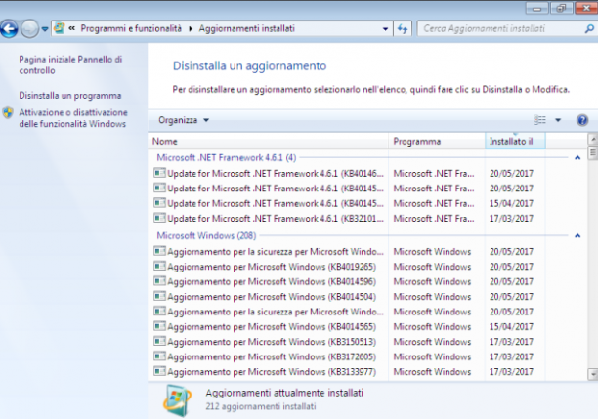This screenshot has height=419, width=598.
Task: Click the vertical scrollbar thumb of the list
Action: [x=593, y=153]
